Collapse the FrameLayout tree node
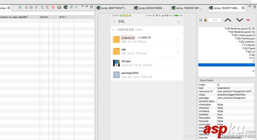The image size is (257, 140). pyautogui.click(x=236, y=38)
